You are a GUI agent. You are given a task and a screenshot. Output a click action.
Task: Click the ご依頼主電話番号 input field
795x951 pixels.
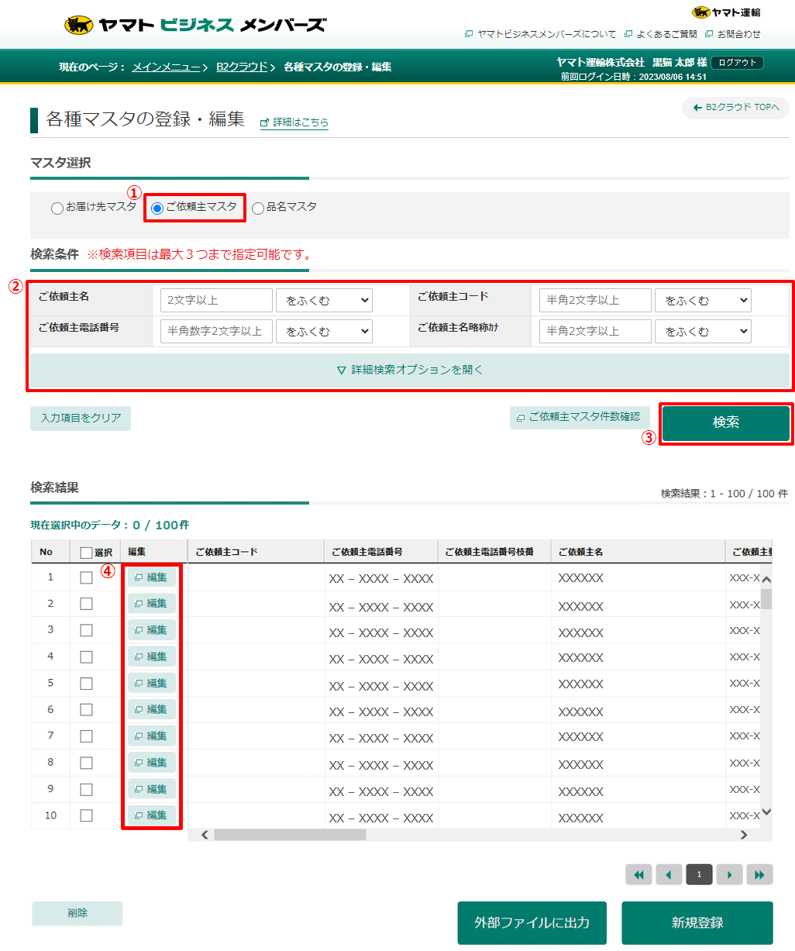pos(216,331)
